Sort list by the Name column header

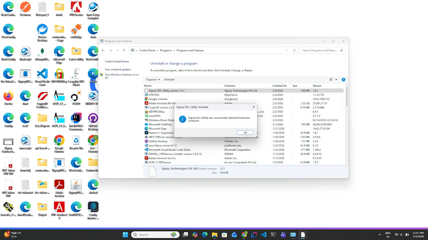(183, 86)
